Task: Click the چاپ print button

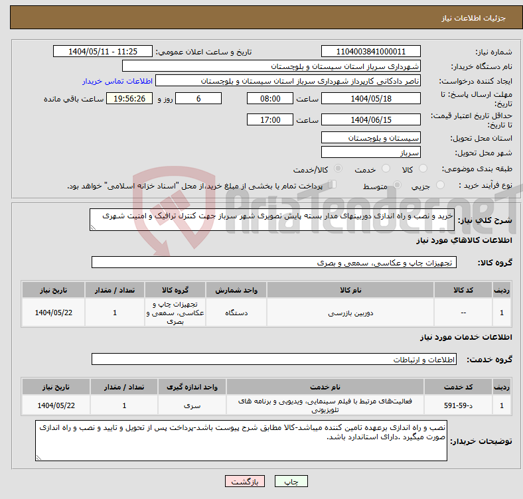Action: 291,481
